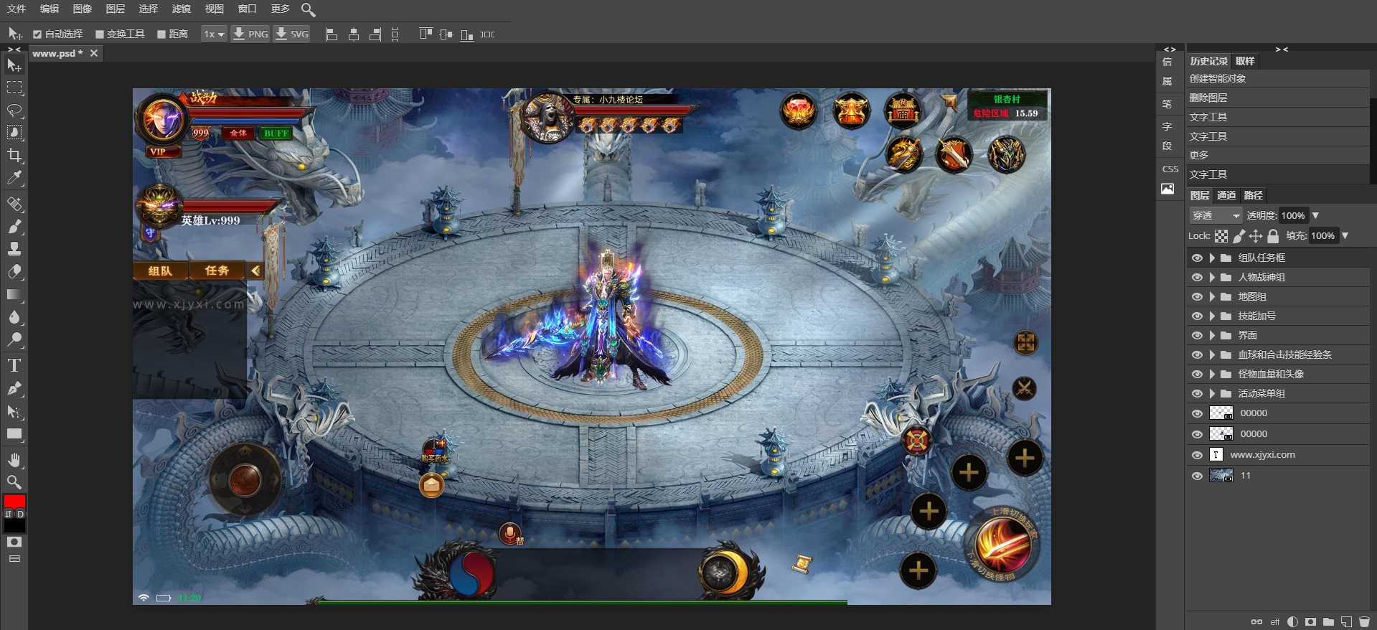The height and width of the screenshot is (630, 1377).
Task: Delete layer using trash icon
Action: [1364, 621]
